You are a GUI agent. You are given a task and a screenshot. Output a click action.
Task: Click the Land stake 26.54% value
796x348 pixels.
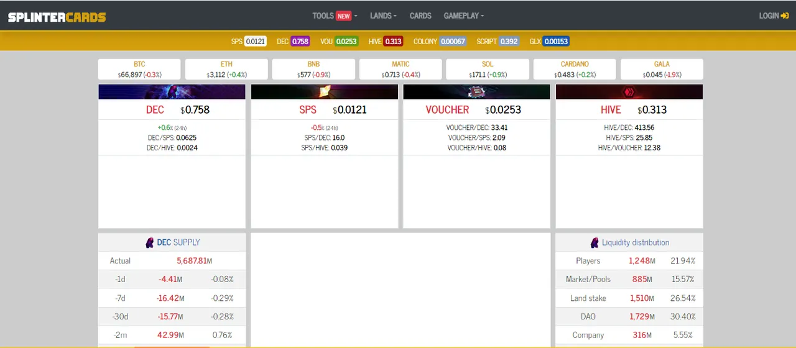[x=683, y=298]
